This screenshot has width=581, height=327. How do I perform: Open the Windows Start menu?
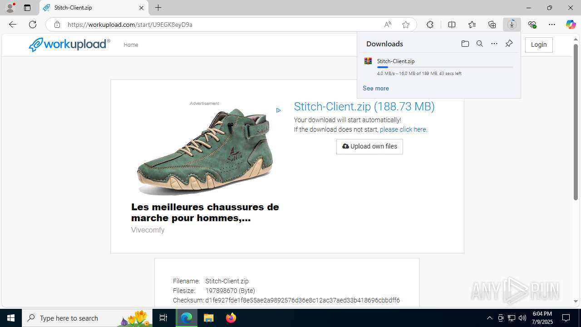click(11, 318)
